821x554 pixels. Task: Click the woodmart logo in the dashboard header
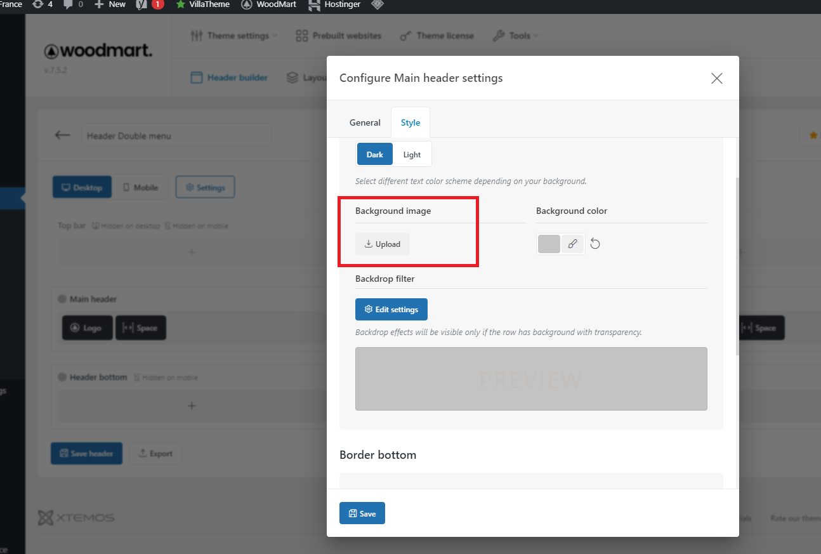tap(98, 51)
